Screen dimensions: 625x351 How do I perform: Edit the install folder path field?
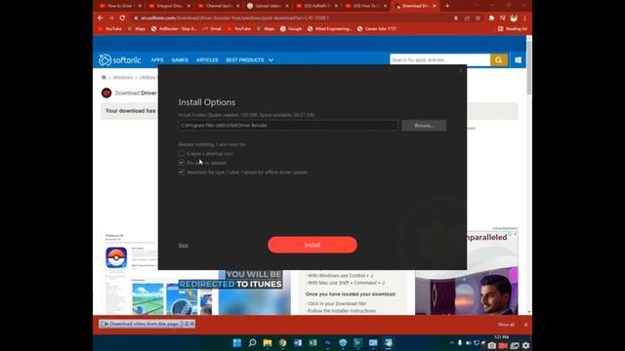(288, 126)
